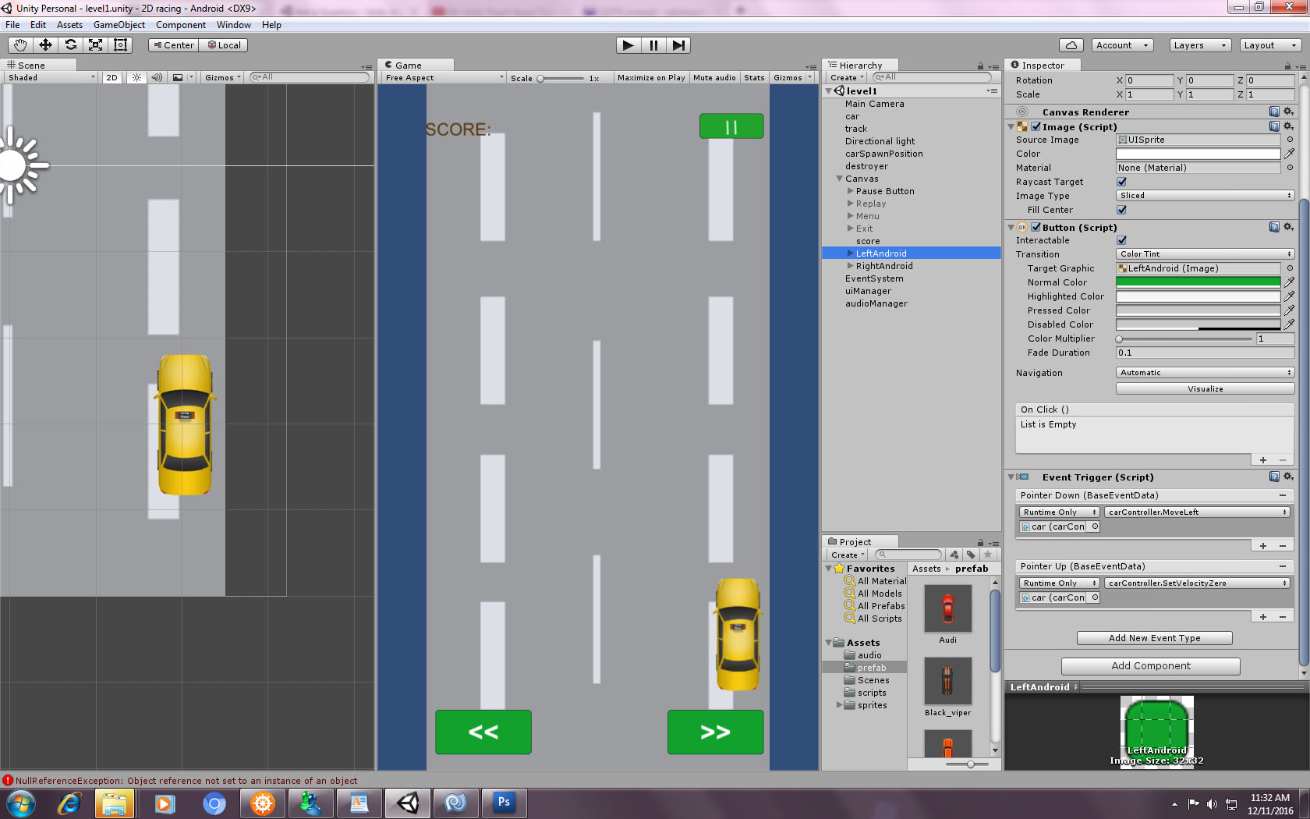Open Unity in Windows taskbar
The image size is (1310, 819).
tap(408, 803)
